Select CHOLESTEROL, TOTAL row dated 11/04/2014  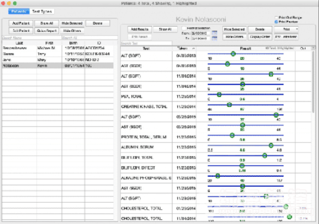216,217
